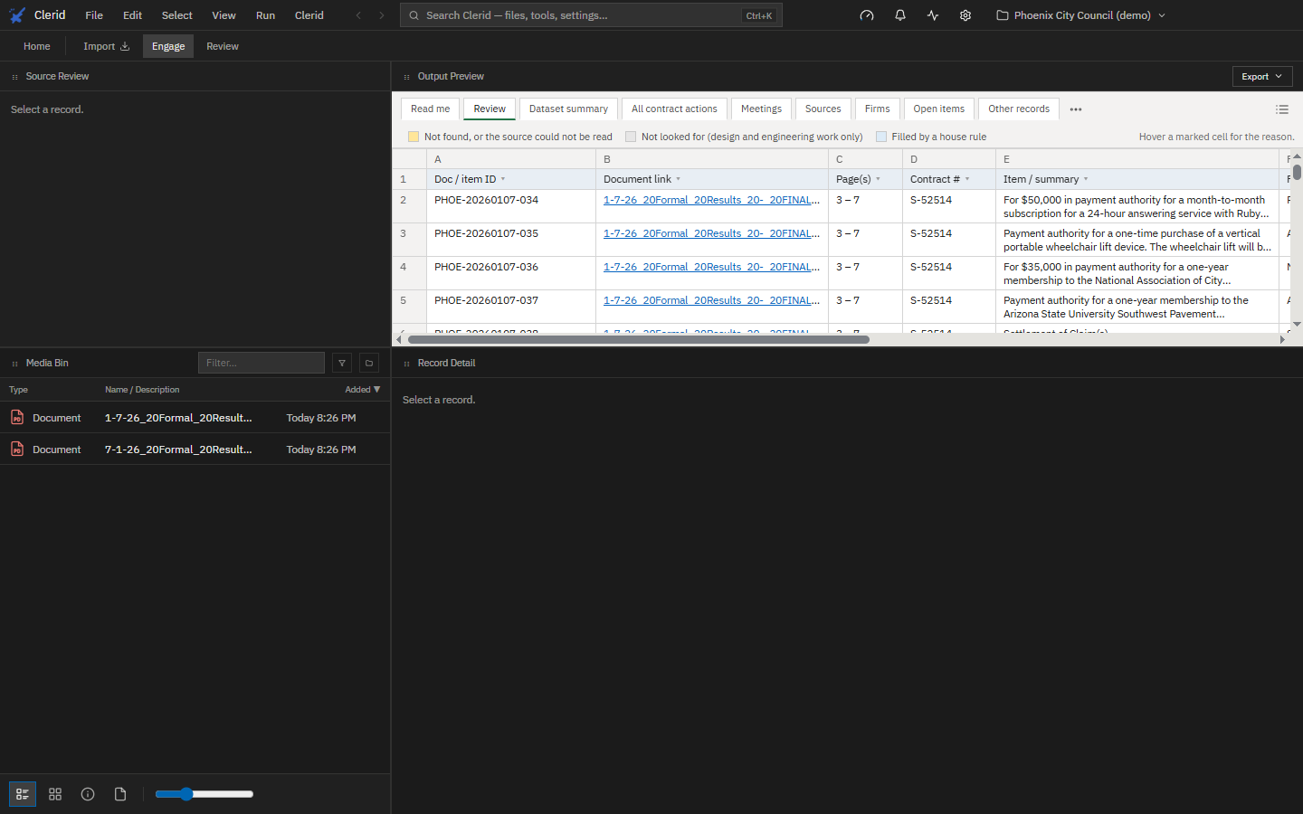Viewport: 1303px width, 814px height.
Task: Switch to the Firms sheet tab
Action: (x=877, y=109)
